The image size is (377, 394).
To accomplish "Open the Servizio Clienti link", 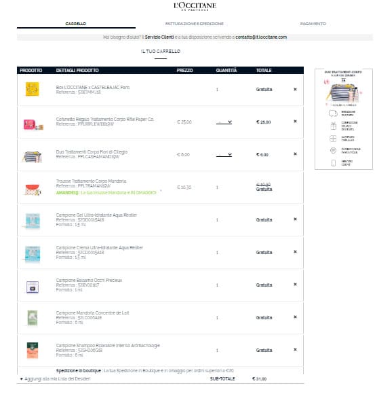I will click(x=159, y=37).
